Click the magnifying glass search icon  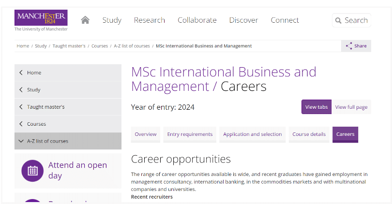338,20
